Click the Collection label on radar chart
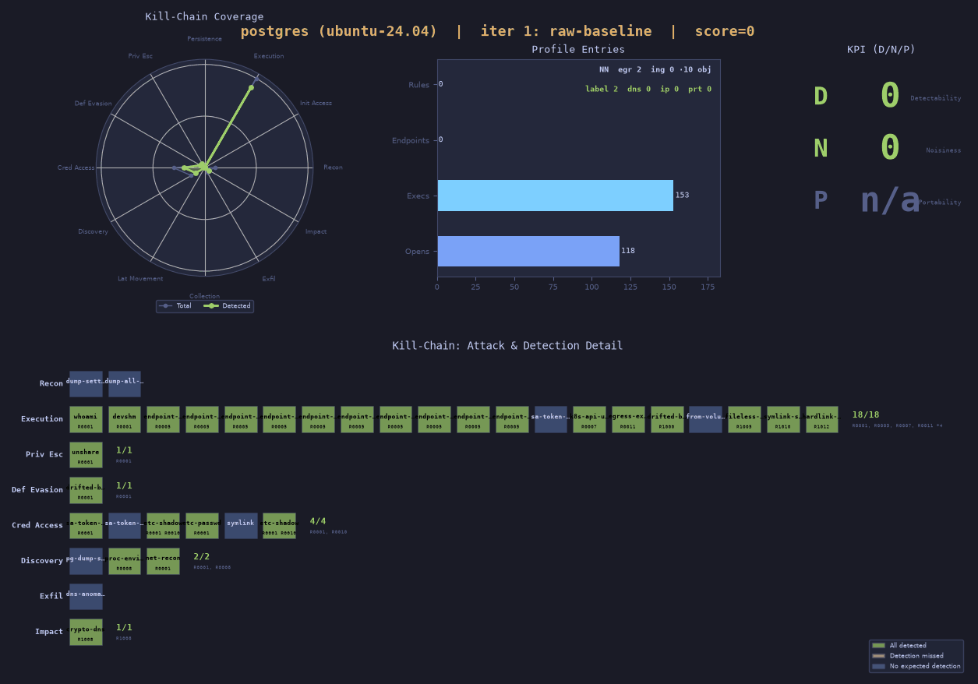Viewport: 978px width, 684px height. 205,296
